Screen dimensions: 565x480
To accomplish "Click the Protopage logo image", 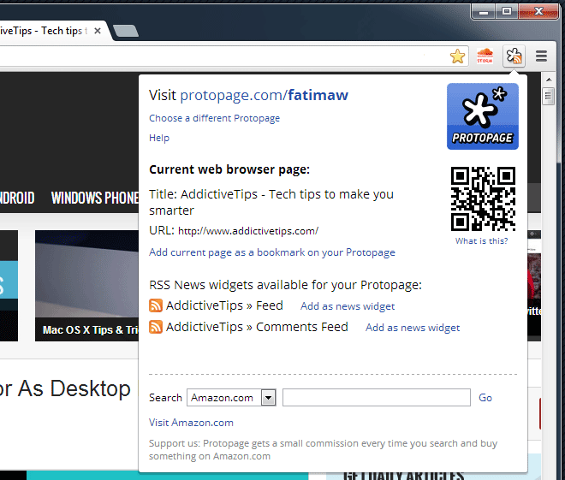I will [x=483, y=116].
